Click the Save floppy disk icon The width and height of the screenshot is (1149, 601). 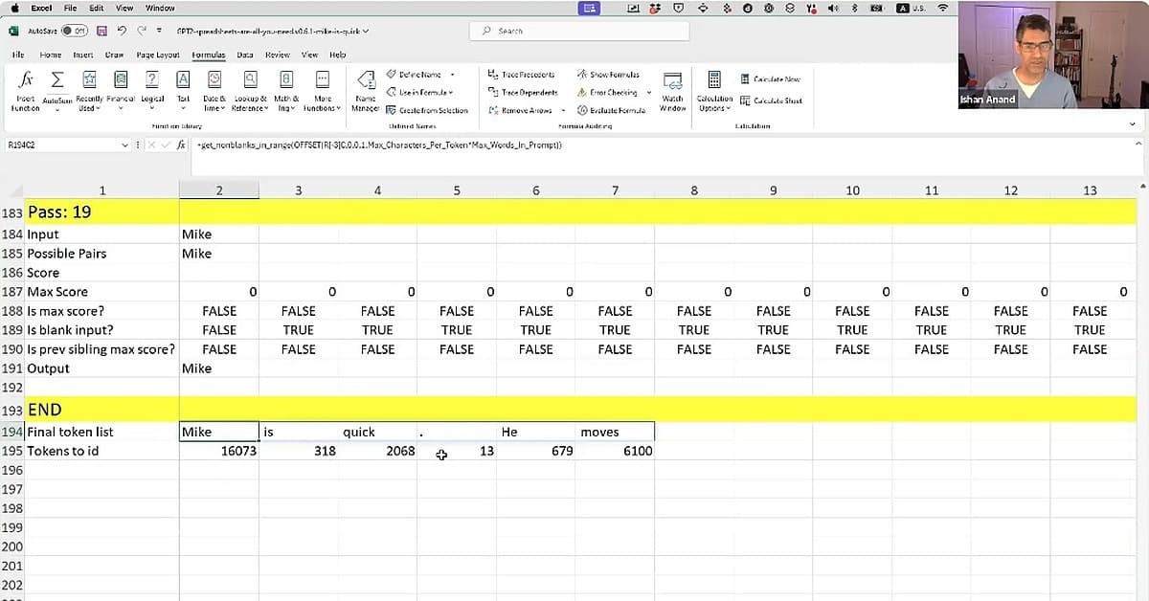[x=101, y=31]
